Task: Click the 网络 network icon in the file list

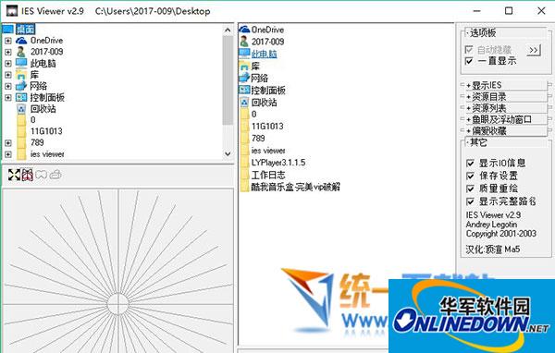Action: coord(244,78)
